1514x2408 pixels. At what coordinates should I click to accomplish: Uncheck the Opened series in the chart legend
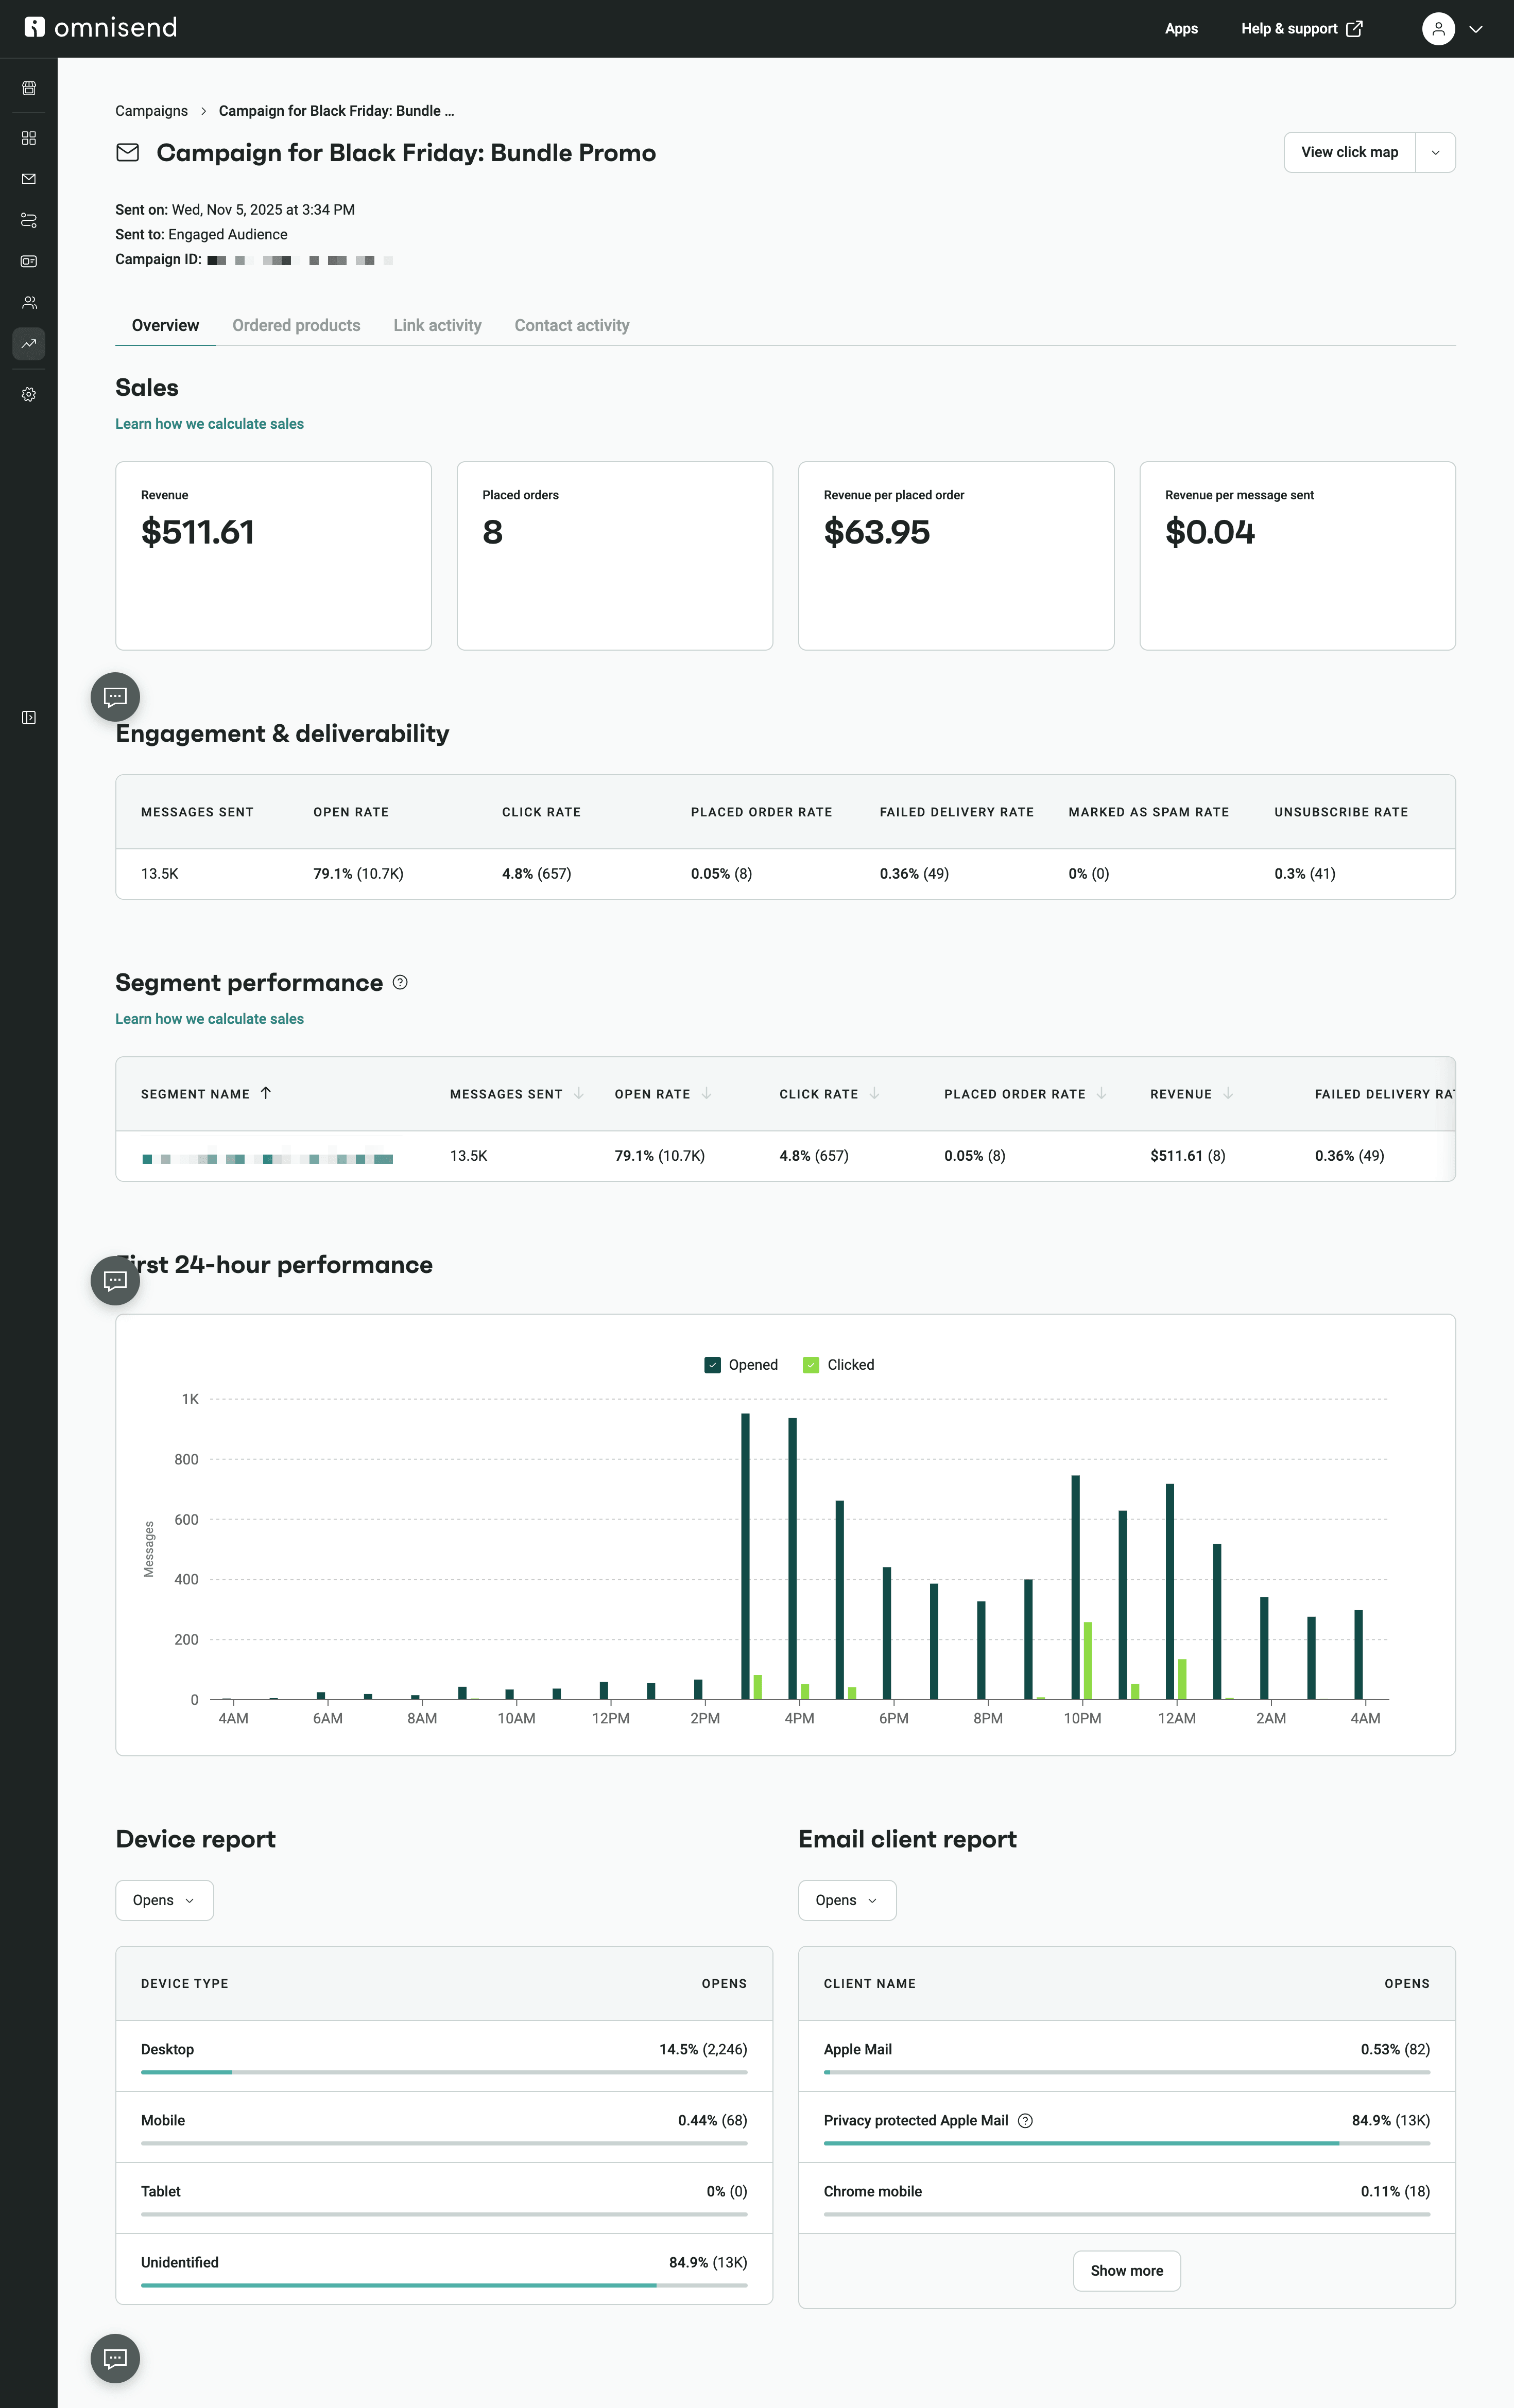click(713, 1364)
